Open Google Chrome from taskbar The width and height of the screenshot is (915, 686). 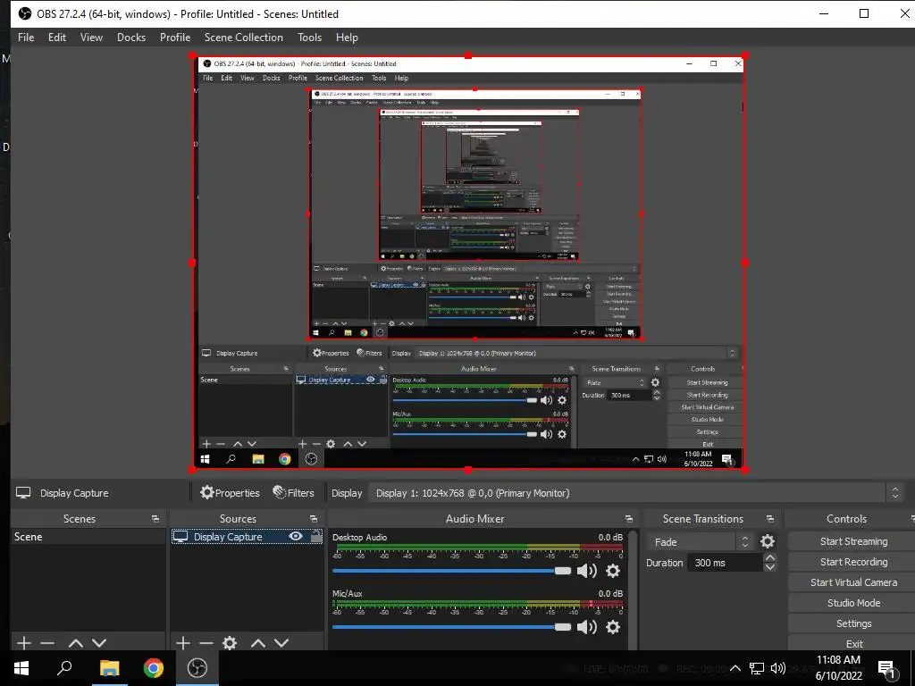pyautogui.click(x=154, y=668)
